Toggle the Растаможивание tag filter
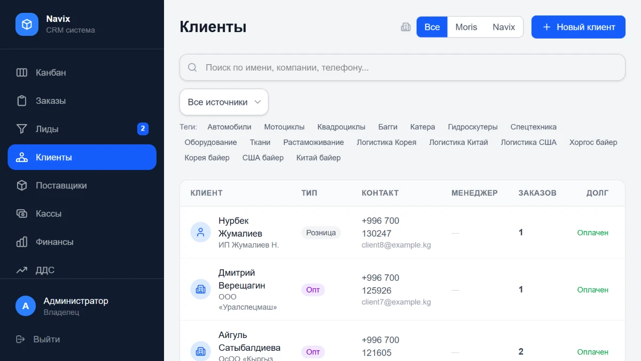The image size is (641, 361). click(x=314, y=142)
